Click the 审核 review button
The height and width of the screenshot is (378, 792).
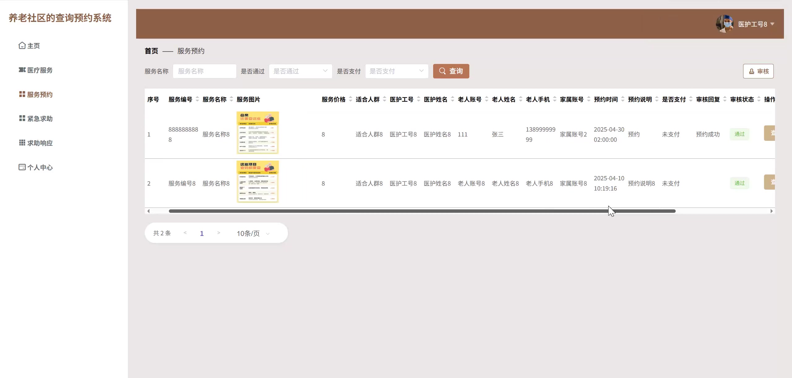click(759, 71)
